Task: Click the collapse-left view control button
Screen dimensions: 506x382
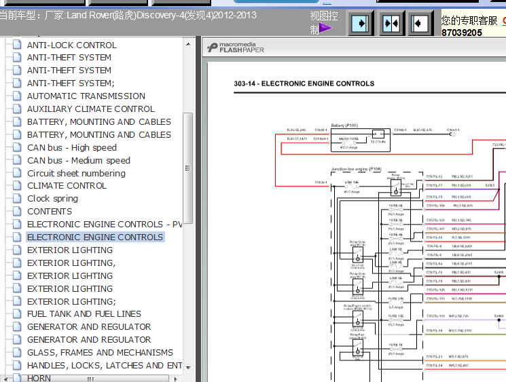Action: click(421, 23)
